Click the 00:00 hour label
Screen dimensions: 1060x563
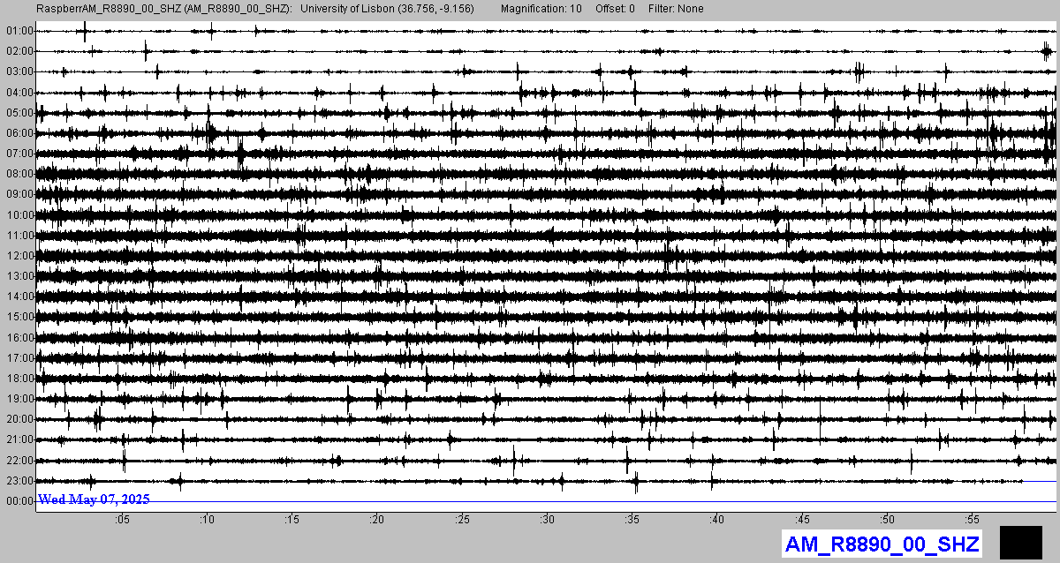19,501
